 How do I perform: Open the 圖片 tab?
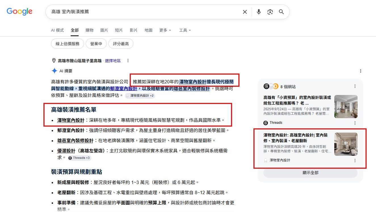pos(104,30)
